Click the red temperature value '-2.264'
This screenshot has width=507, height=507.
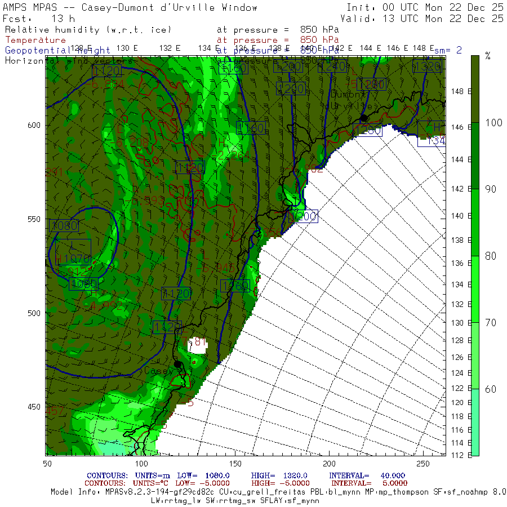230,156
